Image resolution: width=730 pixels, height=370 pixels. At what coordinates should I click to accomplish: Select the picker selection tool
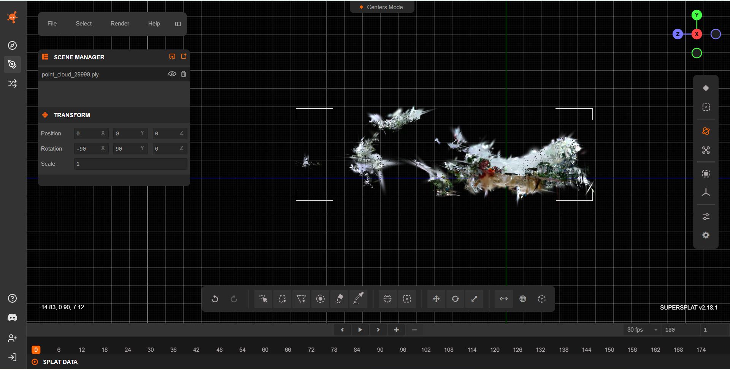click(263, 299)
